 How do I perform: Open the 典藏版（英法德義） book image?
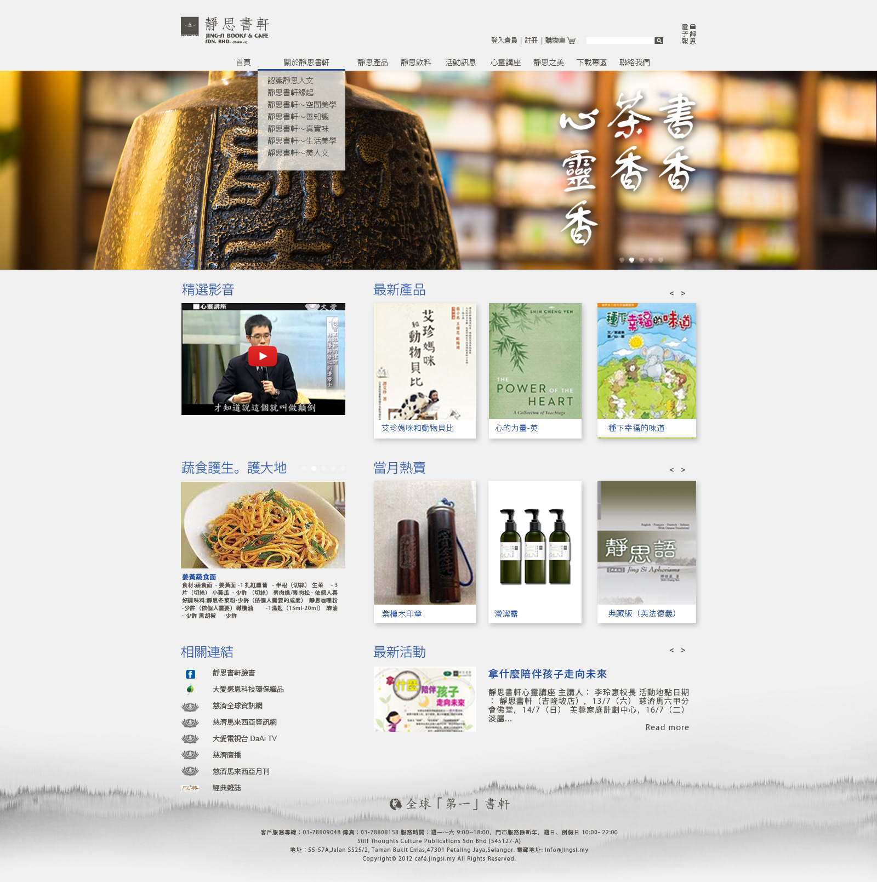647,543
